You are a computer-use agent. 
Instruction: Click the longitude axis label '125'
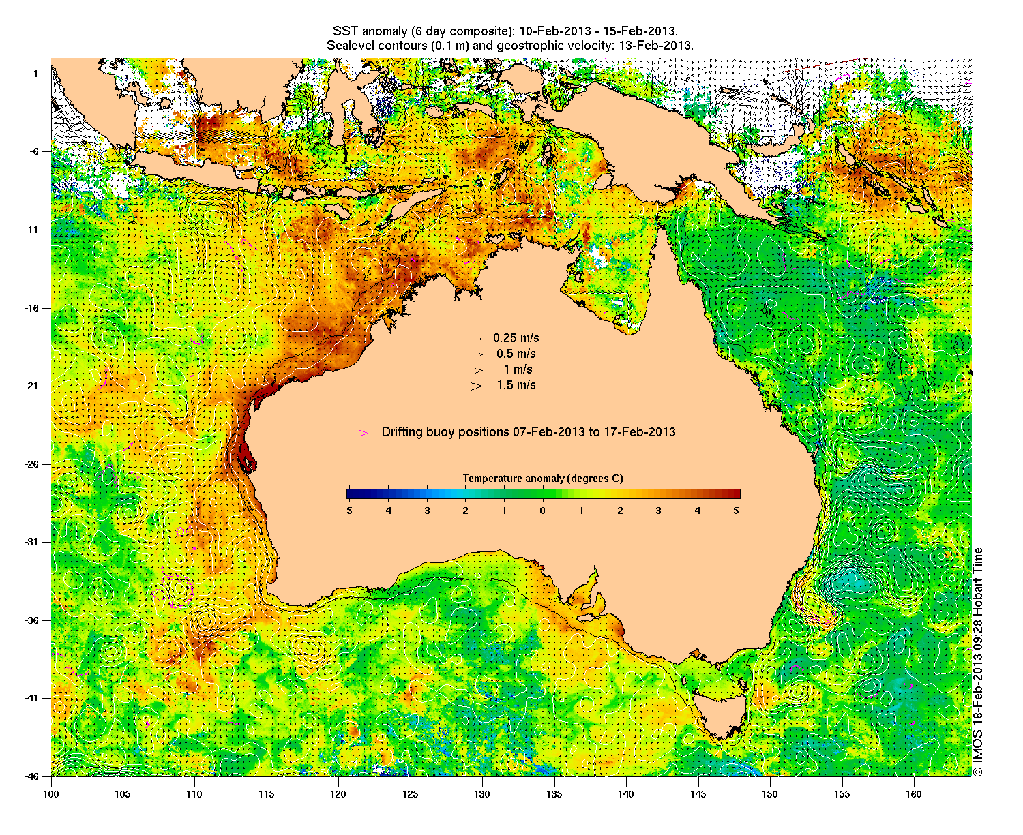click(411, 794)
